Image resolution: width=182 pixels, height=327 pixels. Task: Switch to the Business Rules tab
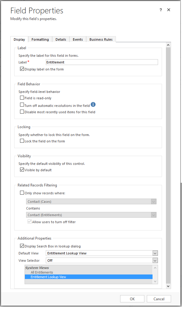101,39
